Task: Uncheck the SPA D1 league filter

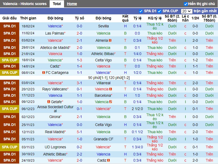Action: point(141,11)
